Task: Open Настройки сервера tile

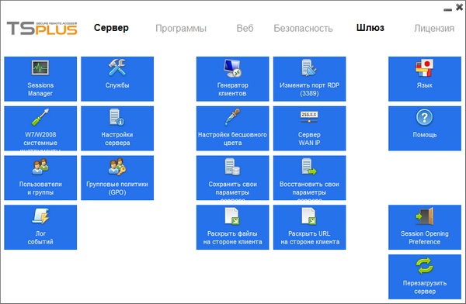Action: click(117, 128)
